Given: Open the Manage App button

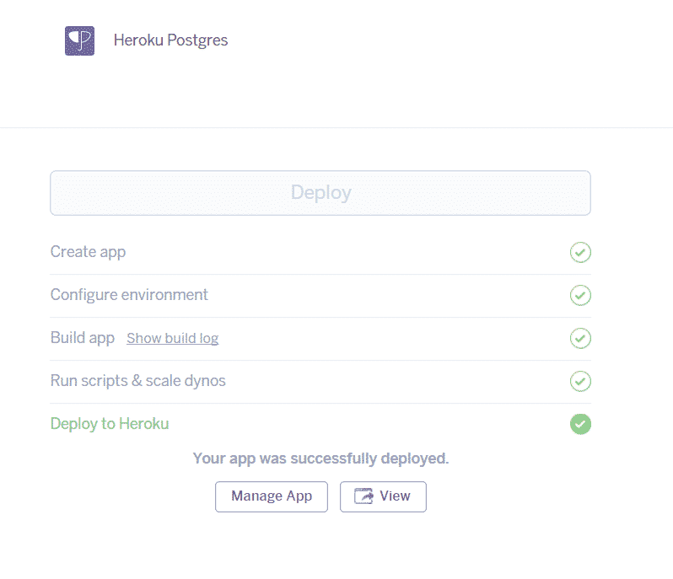Looking at the screenshot, I should (x=272, y=496).
